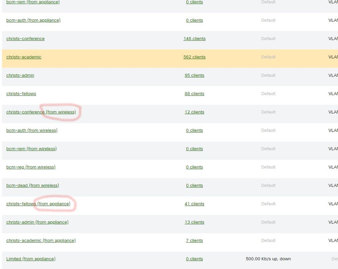The width and height of the screenshot is (338, 269).
Task: Click the 146 clients link
Action: click(x=194, y=39)
